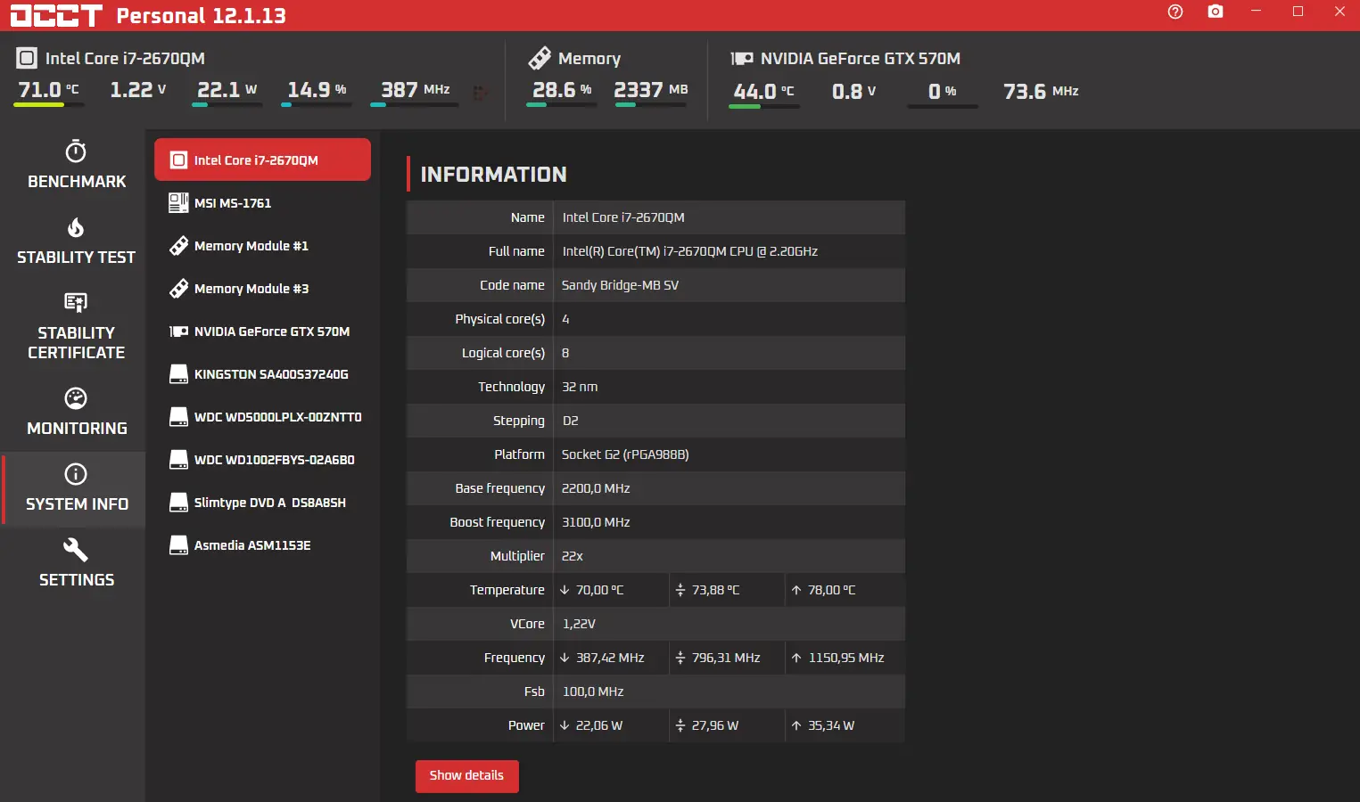Image resolution: width=1360 pixels, height=802 pixels.
Task: Open SETTINGS section
Action: coord(76,563)
